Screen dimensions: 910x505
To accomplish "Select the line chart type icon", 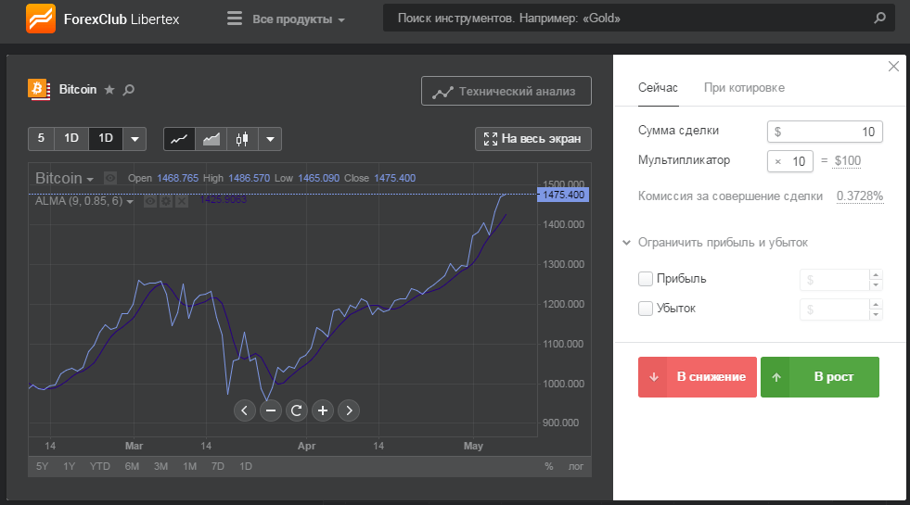I will (179, 139).
